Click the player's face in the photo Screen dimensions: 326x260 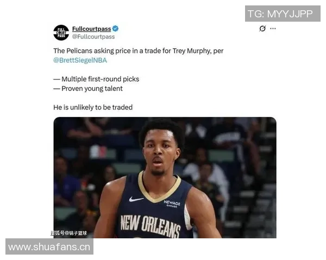click(x=160, y=153)
